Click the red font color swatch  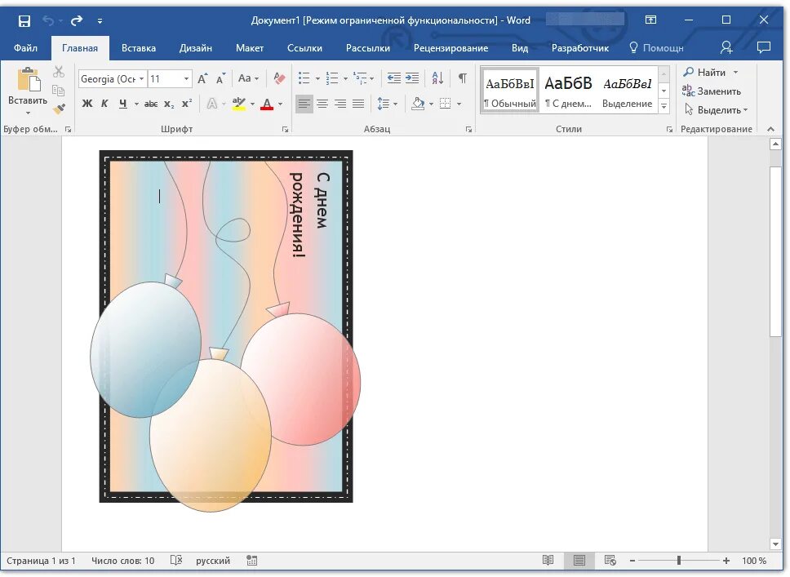coord(267,104)
